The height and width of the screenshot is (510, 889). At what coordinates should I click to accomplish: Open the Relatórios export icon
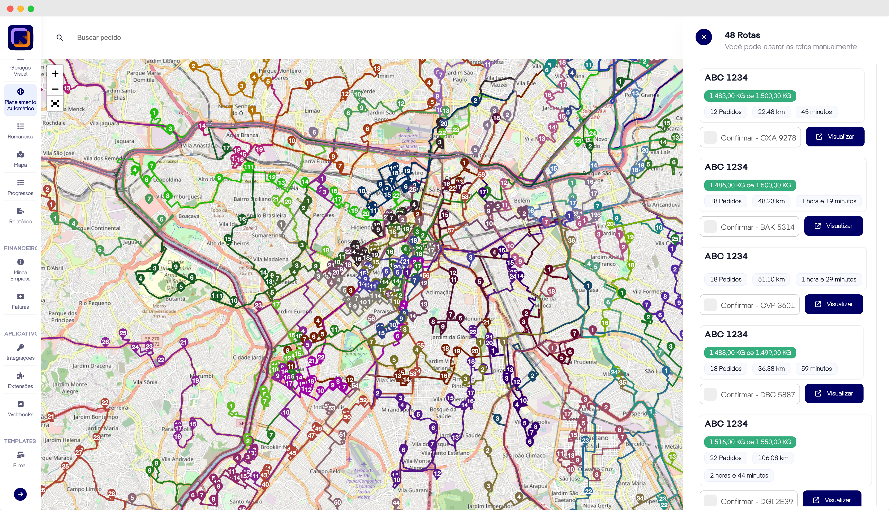coord(21,211)
